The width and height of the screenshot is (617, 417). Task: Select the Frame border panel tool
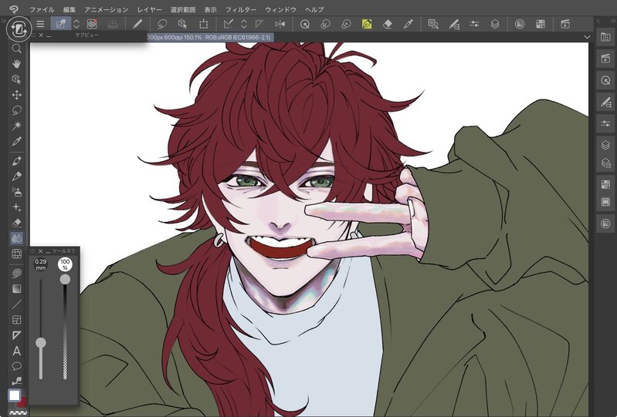click(x=16, y=320)
